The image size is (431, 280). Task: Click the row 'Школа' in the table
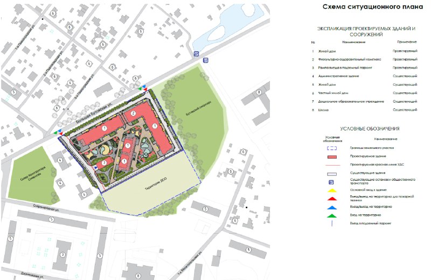(x=365, y=110)
